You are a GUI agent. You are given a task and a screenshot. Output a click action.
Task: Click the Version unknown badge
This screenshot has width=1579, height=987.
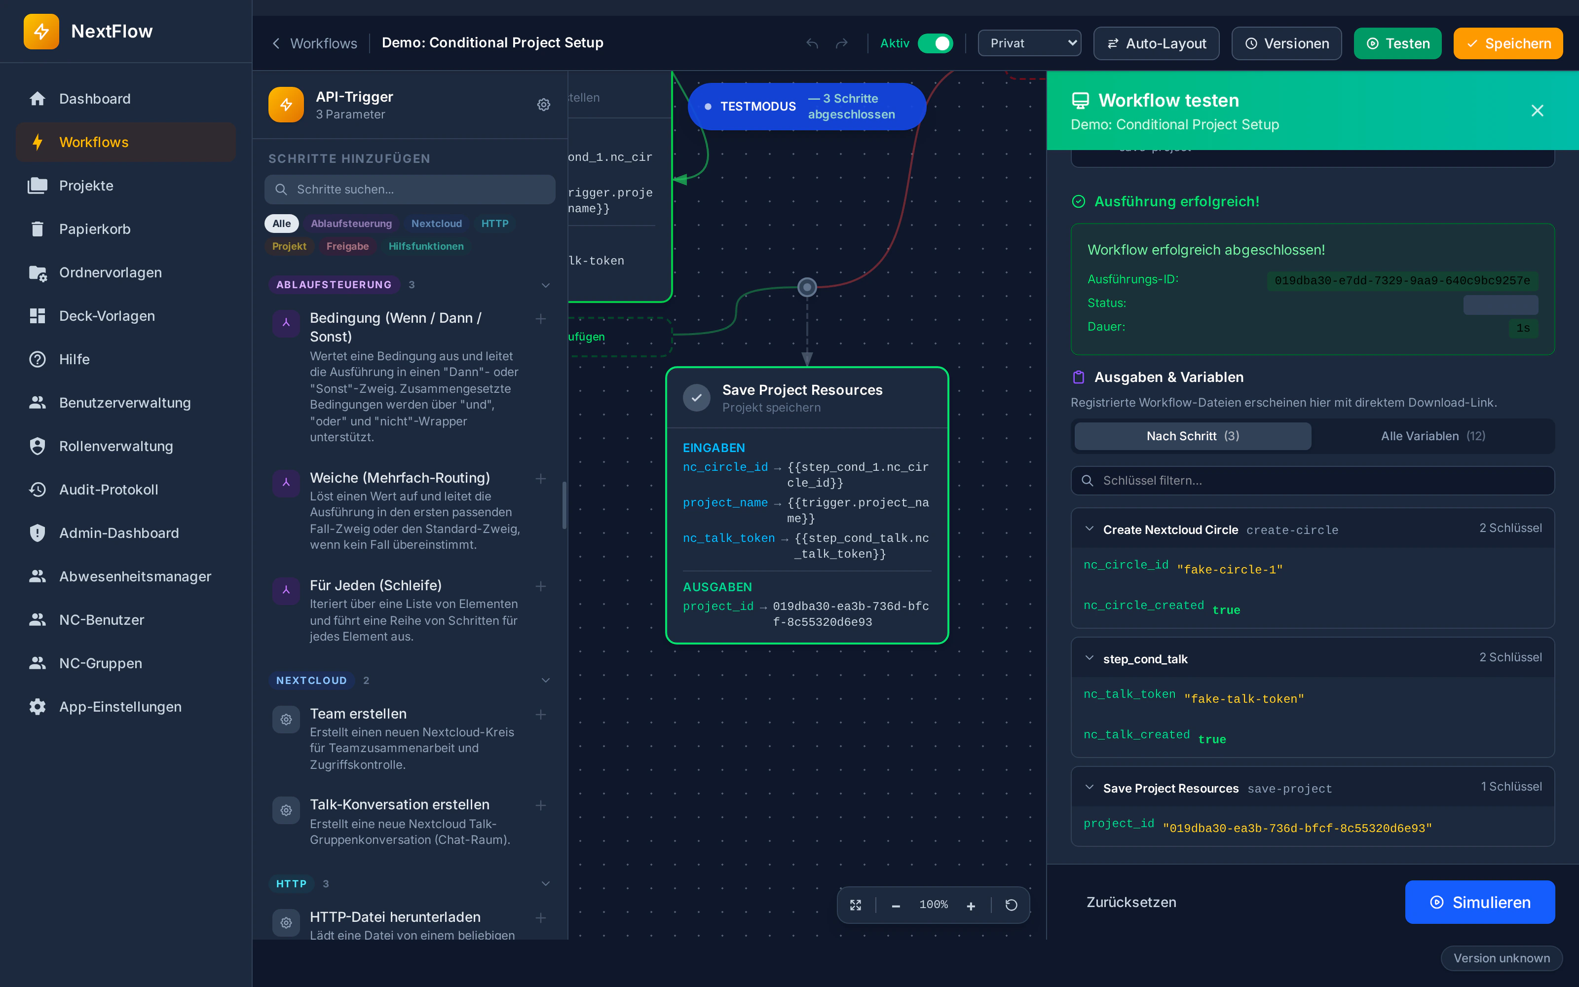point(1502,957)
